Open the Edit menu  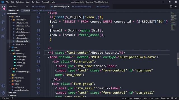(12, 2)
